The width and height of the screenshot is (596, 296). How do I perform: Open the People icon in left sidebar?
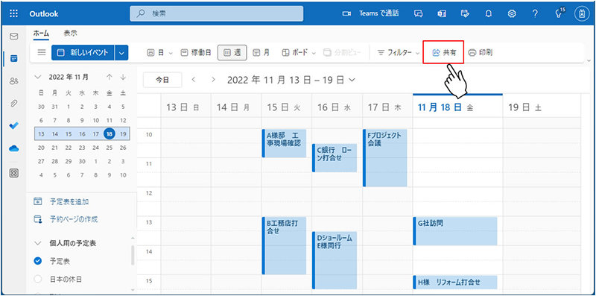pos(13,81)
